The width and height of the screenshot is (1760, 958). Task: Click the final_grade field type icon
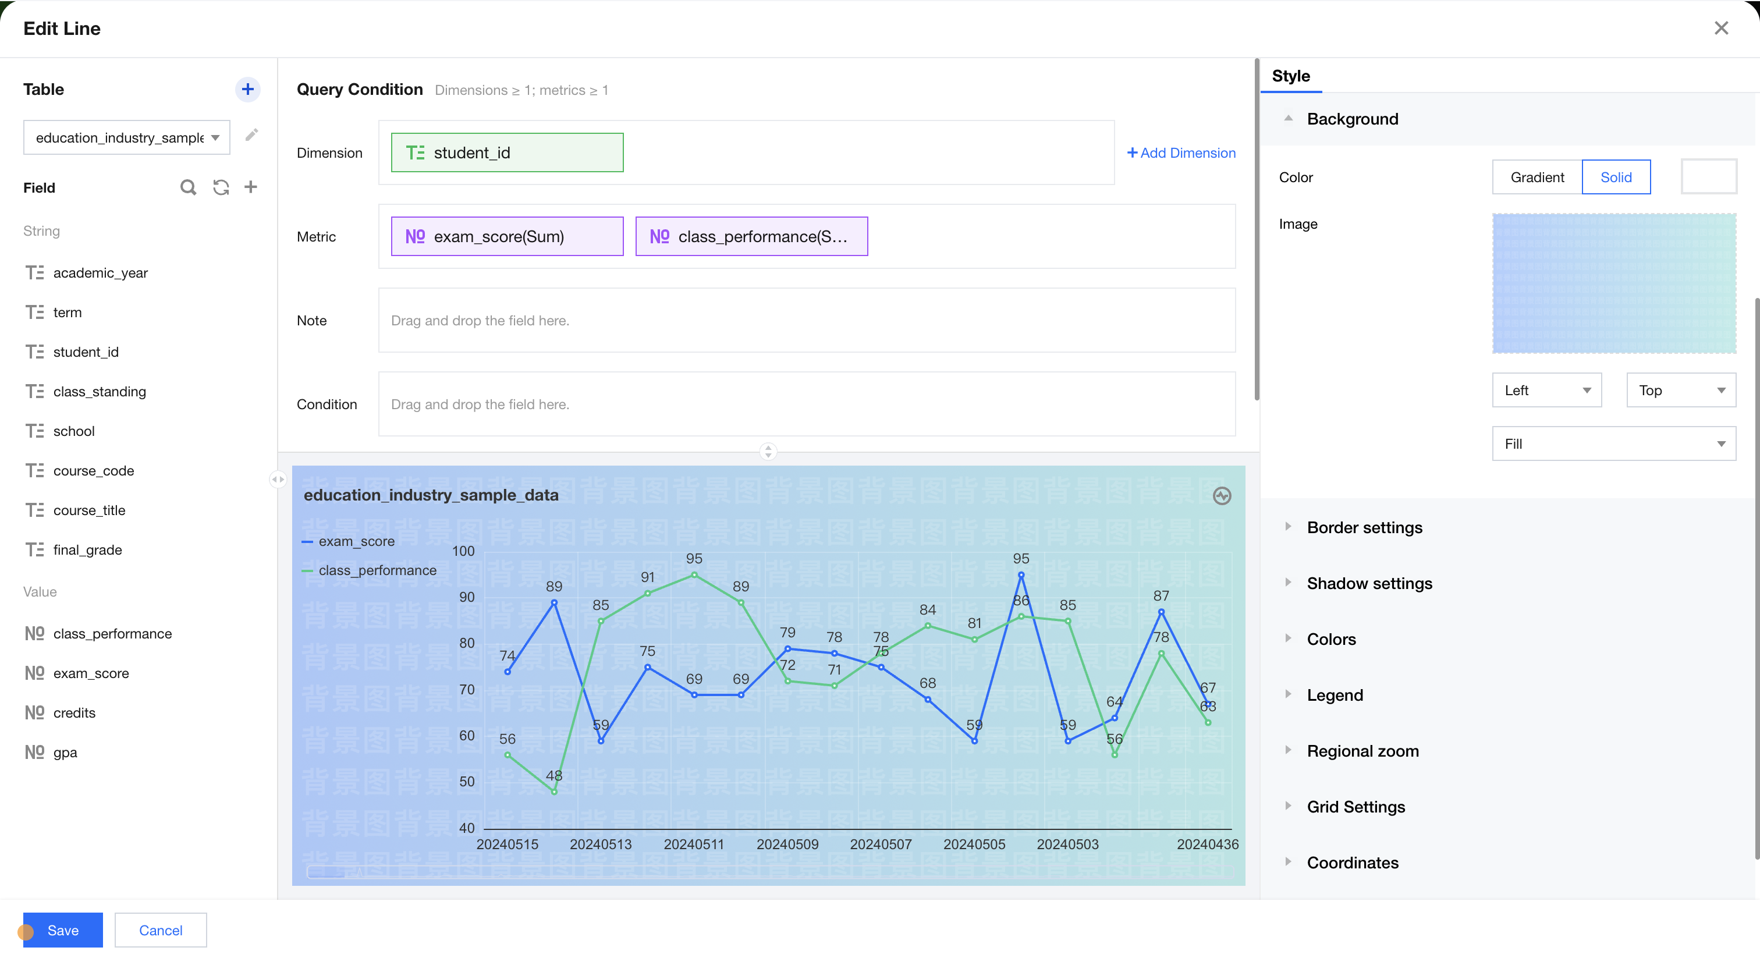pyautogui.click(x=34, y=550)
